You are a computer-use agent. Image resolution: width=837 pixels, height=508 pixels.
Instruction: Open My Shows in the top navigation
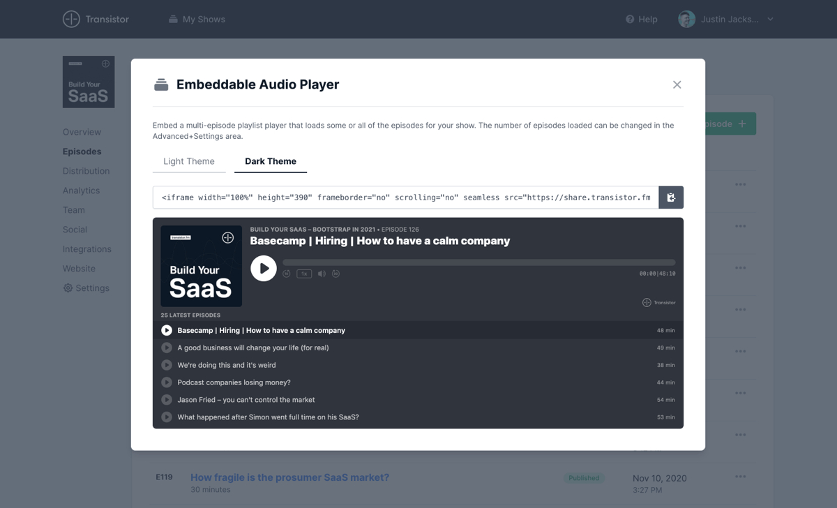[197, 20]
